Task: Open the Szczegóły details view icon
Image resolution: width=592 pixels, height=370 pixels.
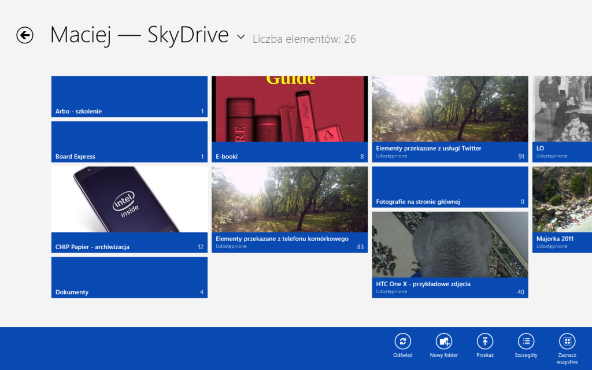Action: (526, 341)
